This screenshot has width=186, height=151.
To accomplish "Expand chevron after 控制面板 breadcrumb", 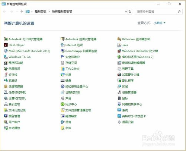I will [49, 12].
